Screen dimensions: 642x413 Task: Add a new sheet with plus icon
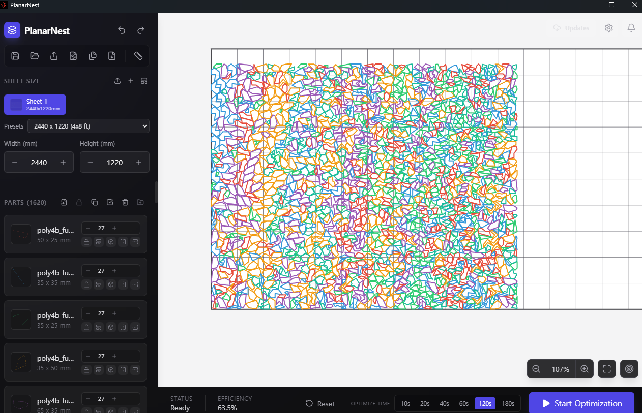point(131,81)
